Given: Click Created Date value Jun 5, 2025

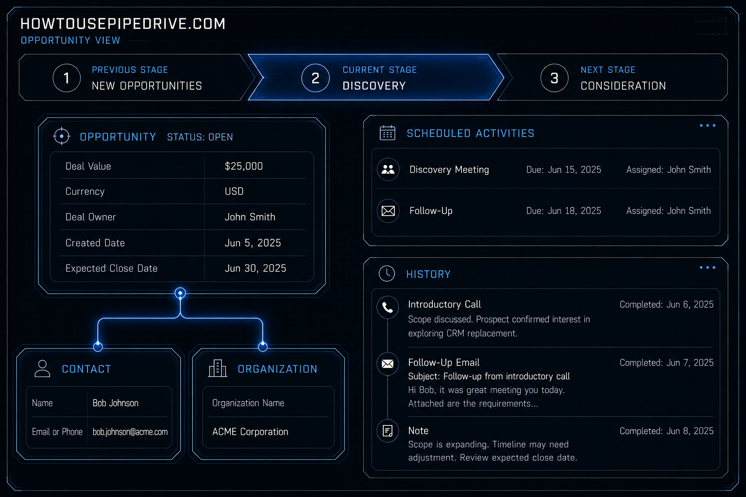Looking at the screenshot, I should point(253,243).
